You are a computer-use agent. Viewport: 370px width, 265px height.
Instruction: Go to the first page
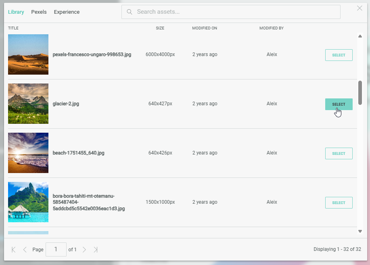coord(14,250)
